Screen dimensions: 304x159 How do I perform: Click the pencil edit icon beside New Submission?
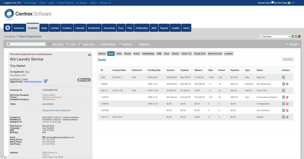46,81
